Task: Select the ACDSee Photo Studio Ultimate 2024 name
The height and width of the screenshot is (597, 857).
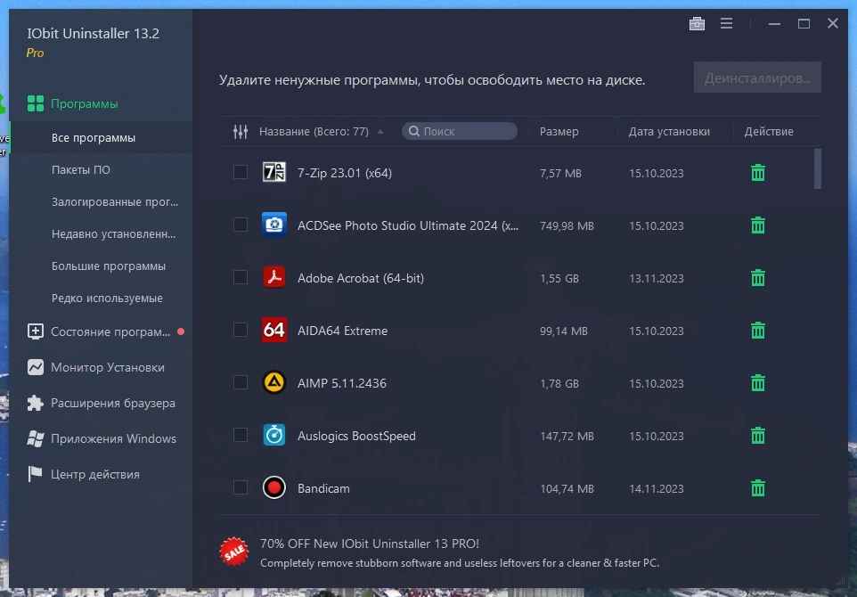Action: 408,225
